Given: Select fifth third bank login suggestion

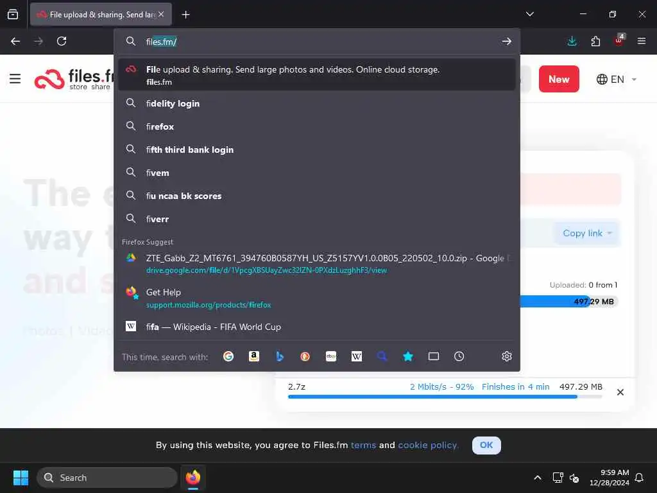Looking at the screenshot, I should point(317,150).
